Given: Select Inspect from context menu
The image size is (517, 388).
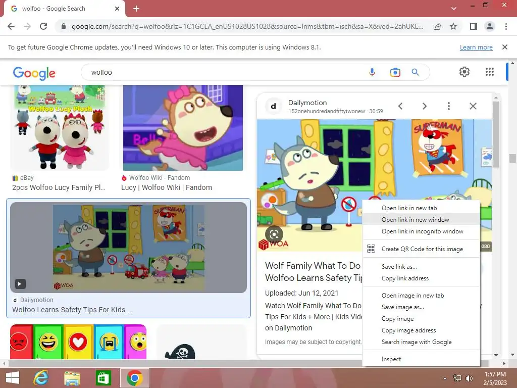Looking at the screenshot, I should coord(421,359).
